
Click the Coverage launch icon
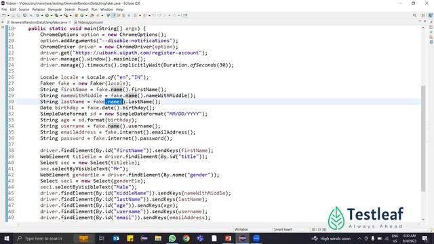[x=56, y=16]
